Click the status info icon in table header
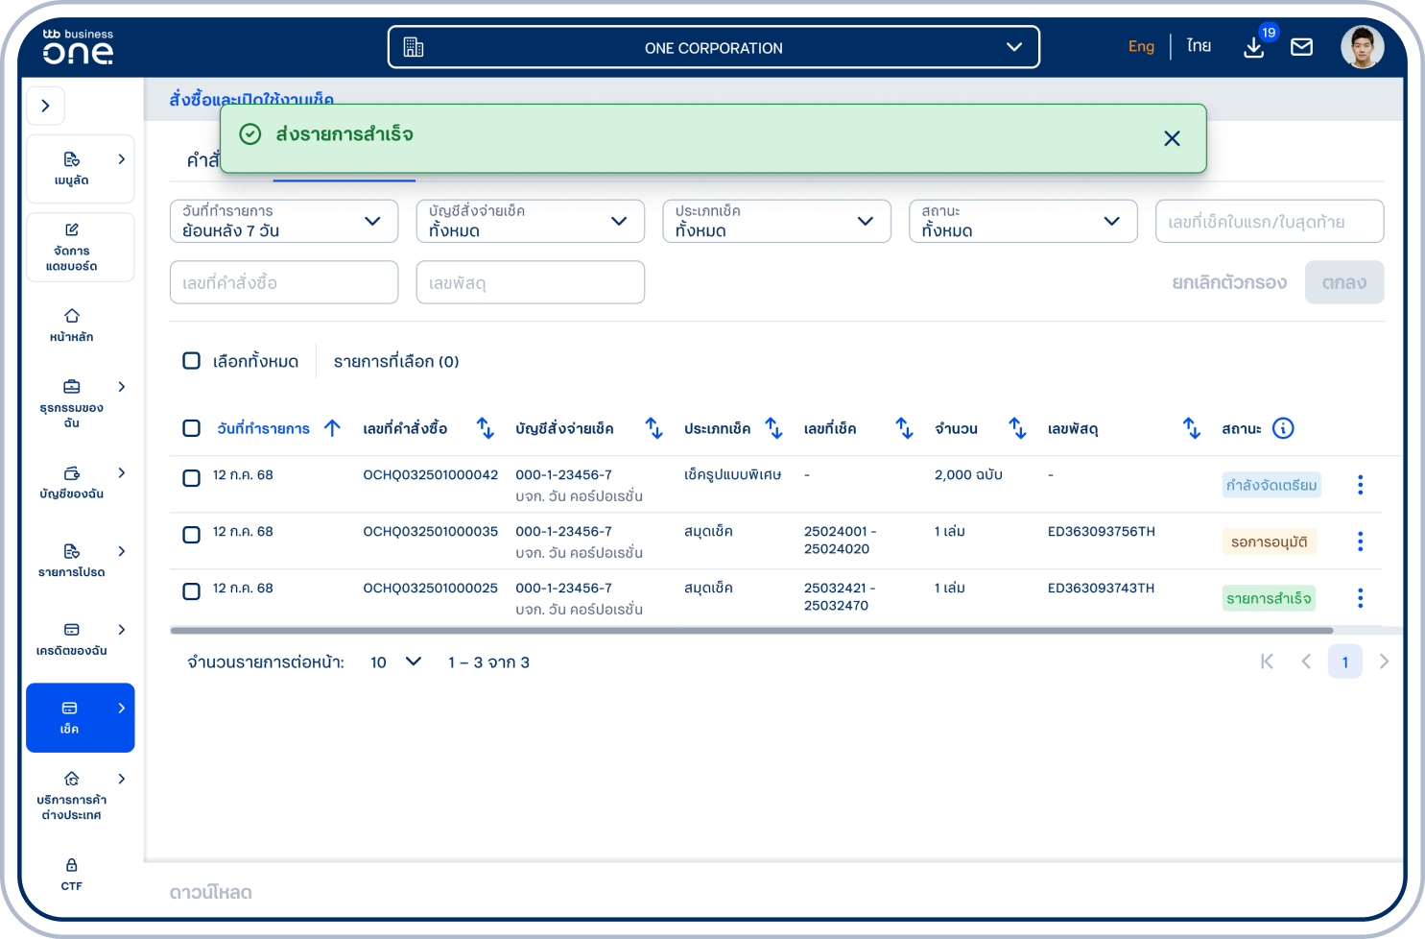The width and height of the screenshot is (1425, 939). [1283, 428]
